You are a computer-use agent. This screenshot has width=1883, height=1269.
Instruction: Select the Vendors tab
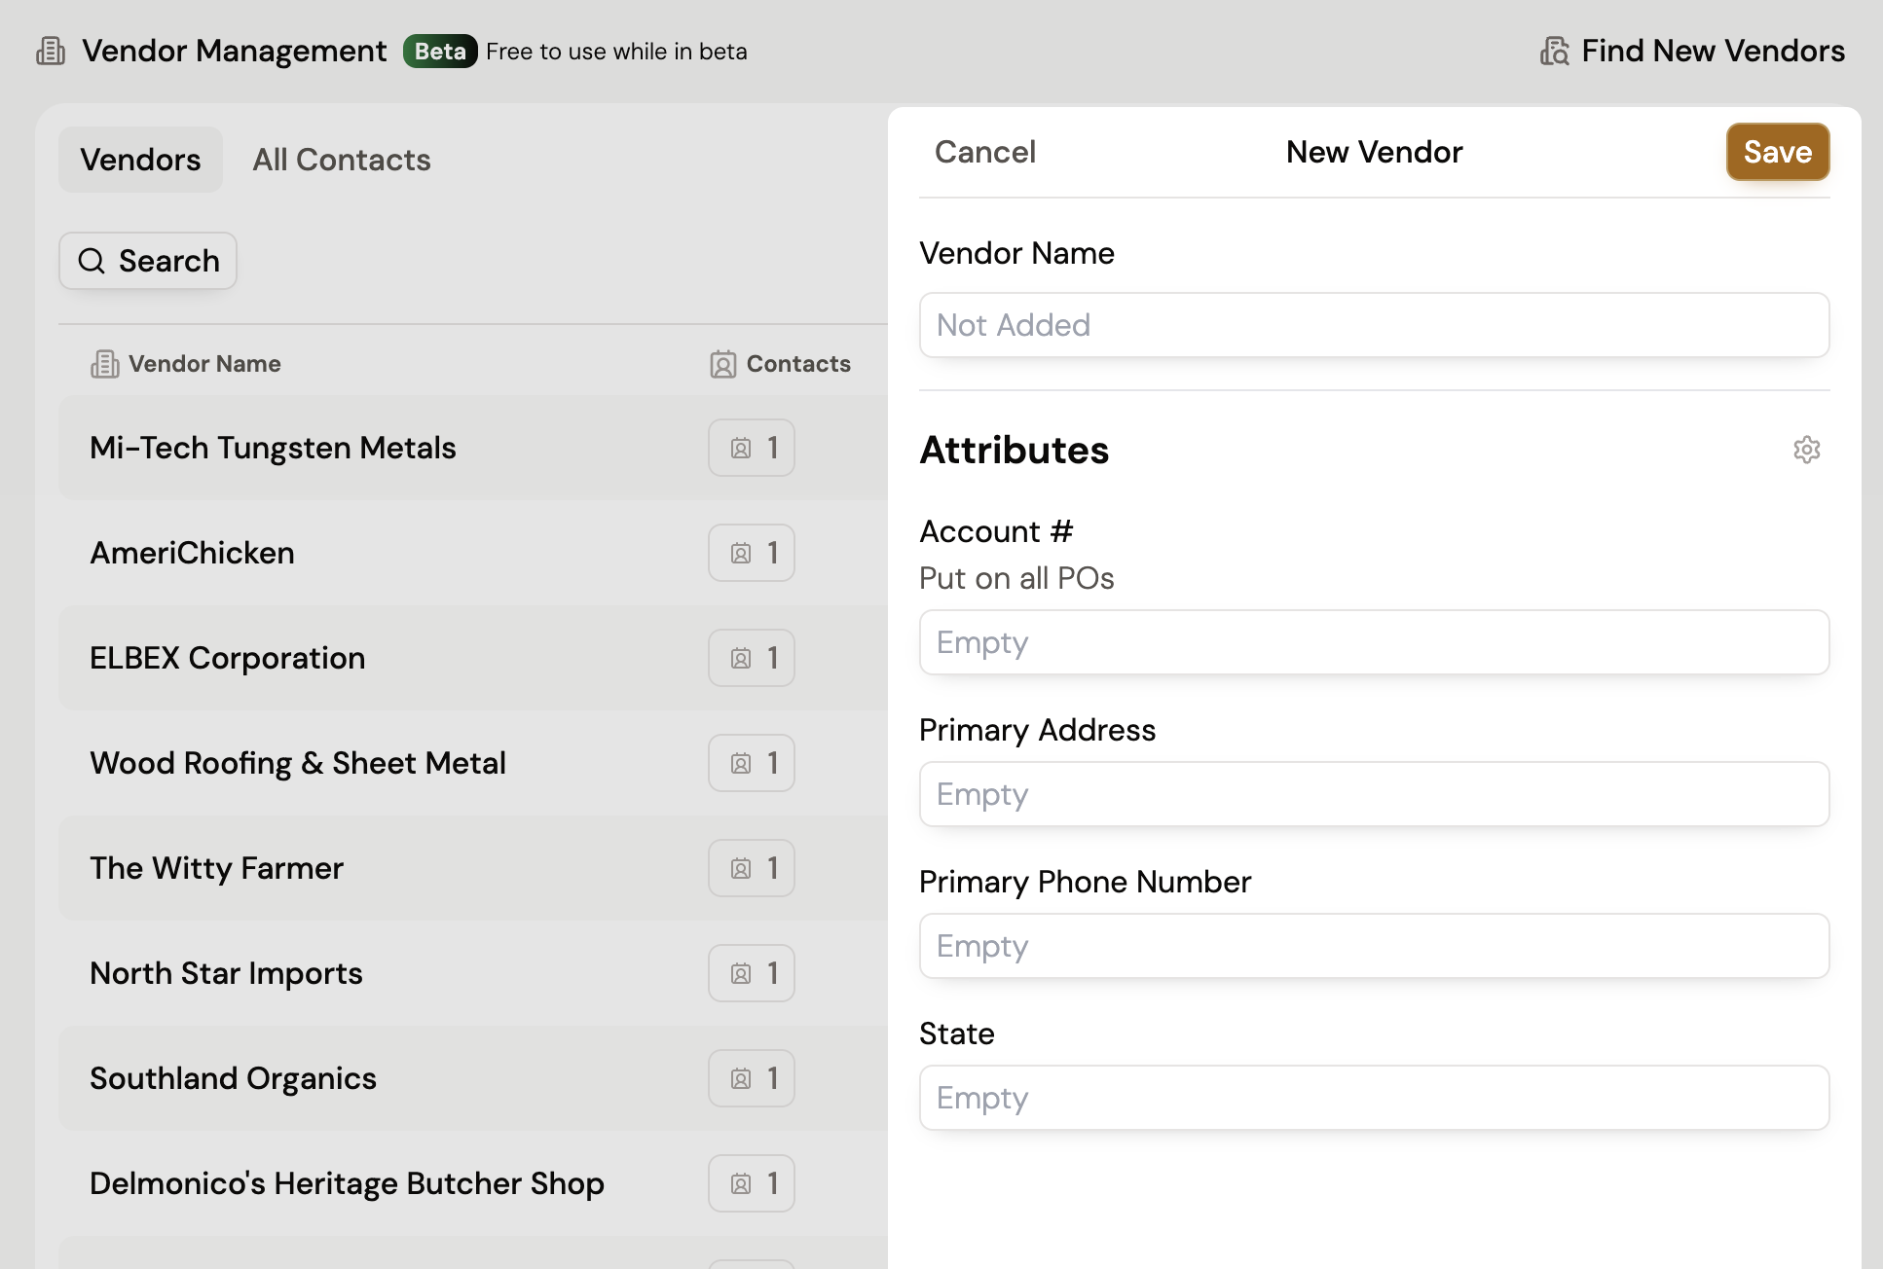click(140, 160)
